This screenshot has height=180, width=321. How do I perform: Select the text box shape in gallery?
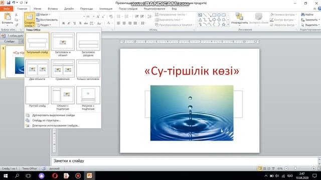tap(200, 15)
